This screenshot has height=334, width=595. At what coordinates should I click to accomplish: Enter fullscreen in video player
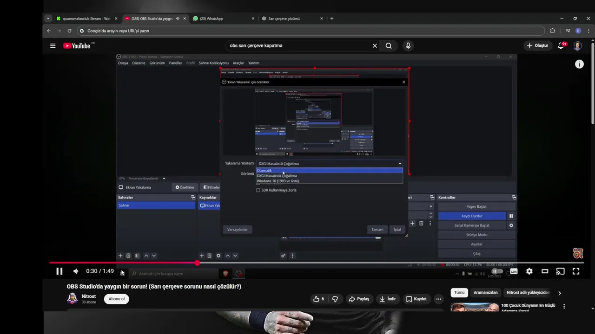pos(576,271)
